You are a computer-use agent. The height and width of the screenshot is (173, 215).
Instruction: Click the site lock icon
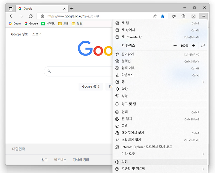(43, 16)
